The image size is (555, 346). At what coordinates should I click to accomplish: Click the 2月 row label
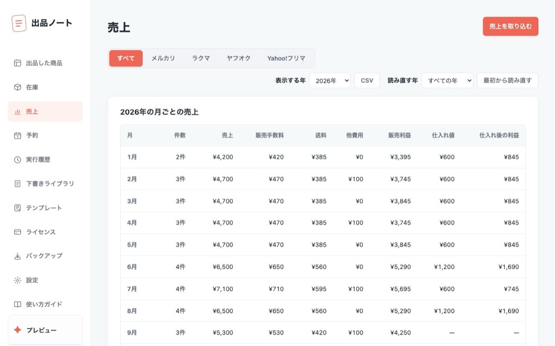[x=132, y=179]
